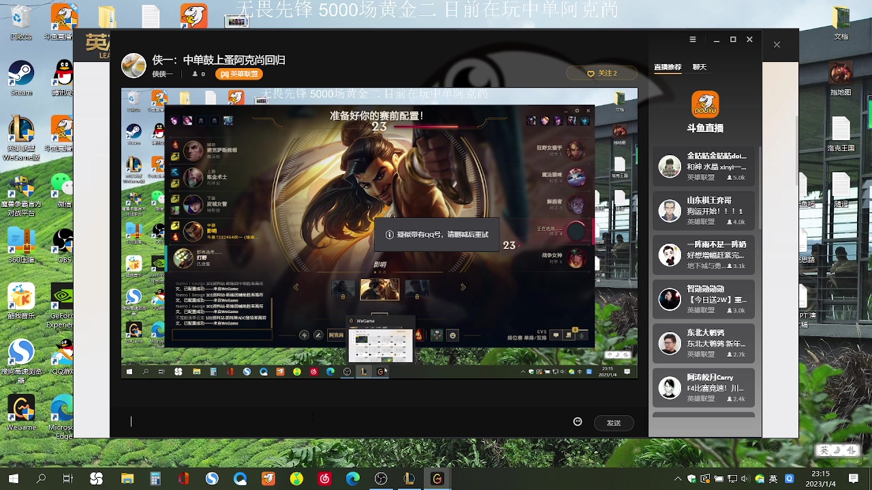Image resolution: width=872 pixels, height=490 pixels.
Task: Open the Sogou browser taskbar icon
Action: (x=212, y=478)
